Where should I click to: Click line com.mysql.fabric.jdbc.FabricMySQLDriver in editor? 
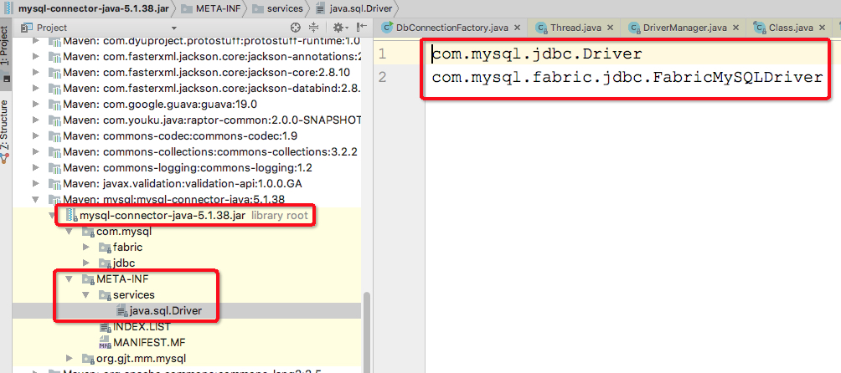coord(627,78)
